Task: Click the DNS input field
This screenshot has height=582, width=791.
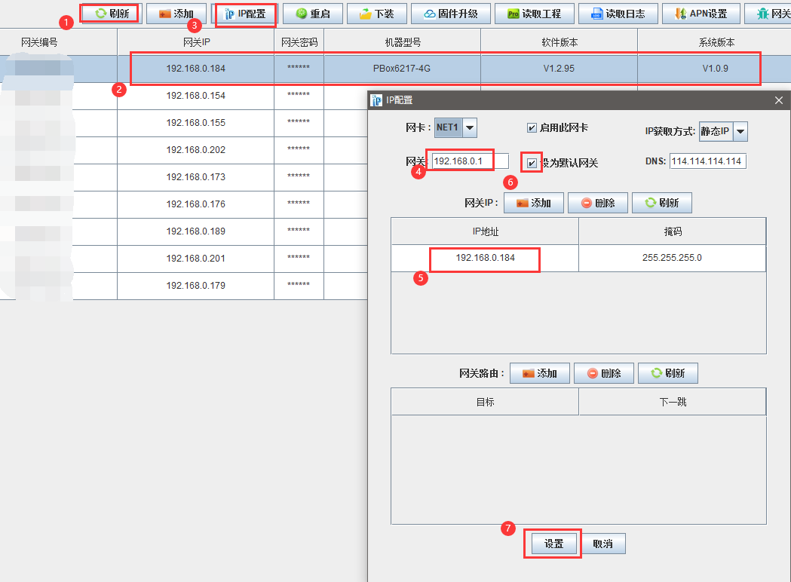Action: [x=707, y=161]
